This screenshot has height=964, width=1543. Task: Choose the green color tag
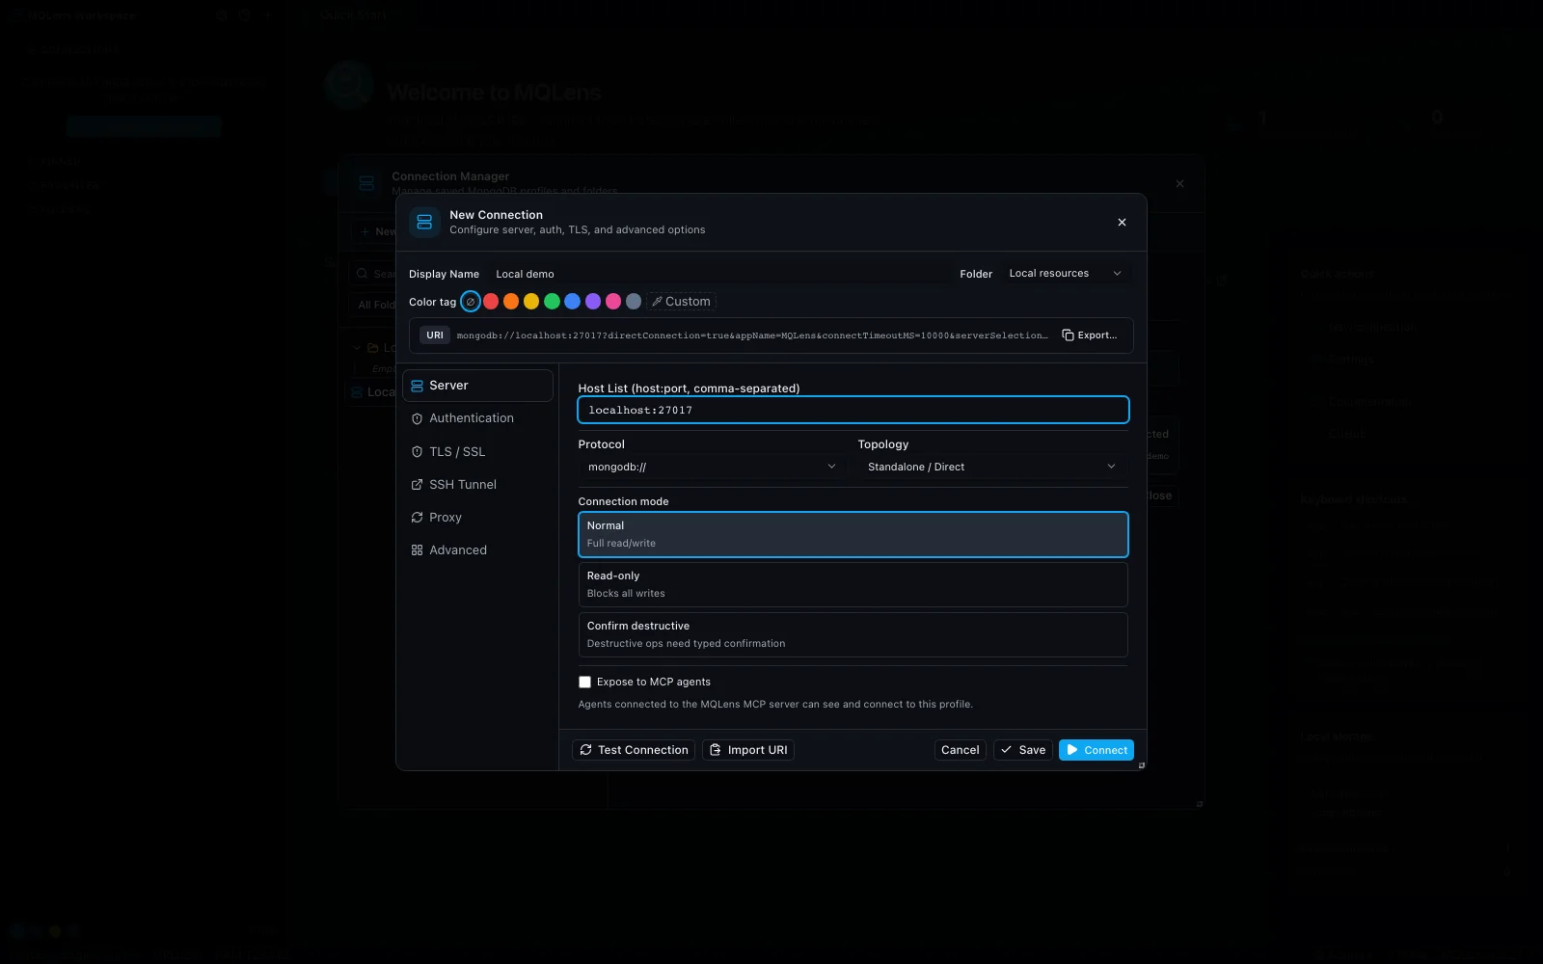(x=552, y=302)
